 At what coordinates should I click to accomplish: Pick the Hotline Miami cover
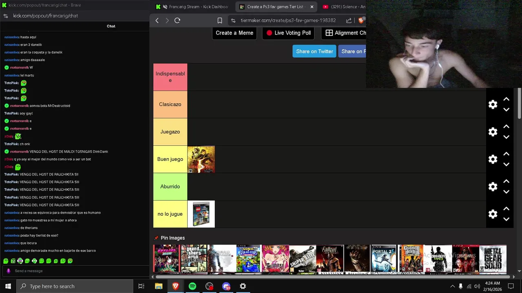coord(167,258)
